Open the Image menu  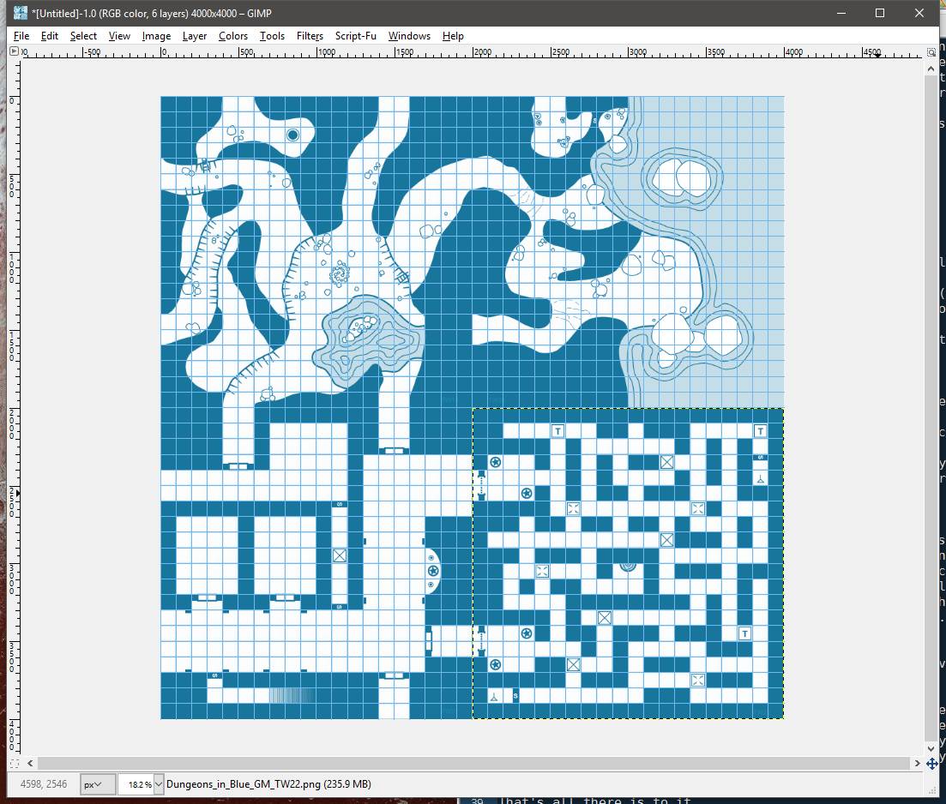coord(156,36)
